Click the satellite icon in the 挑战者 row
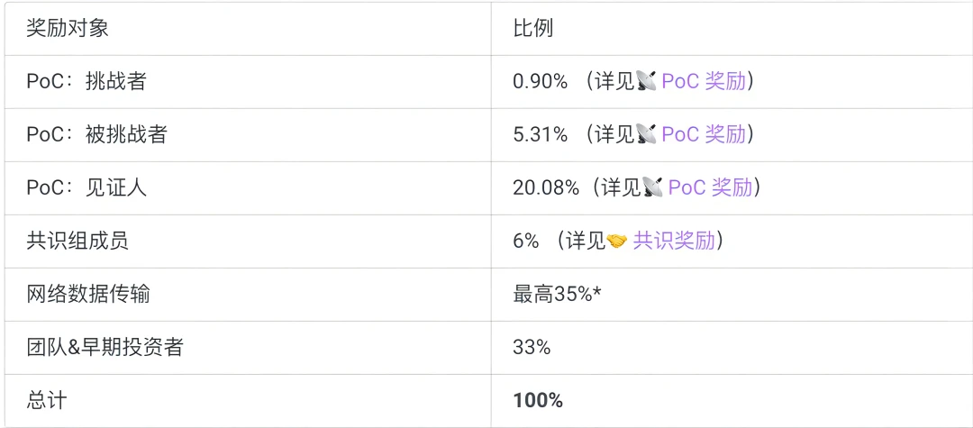The width and height of the screenshot is (973, 428). [646, 82]
